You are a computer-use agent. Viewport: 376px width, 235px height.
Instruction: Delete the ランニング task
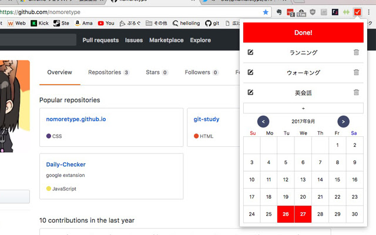point(356,52)
